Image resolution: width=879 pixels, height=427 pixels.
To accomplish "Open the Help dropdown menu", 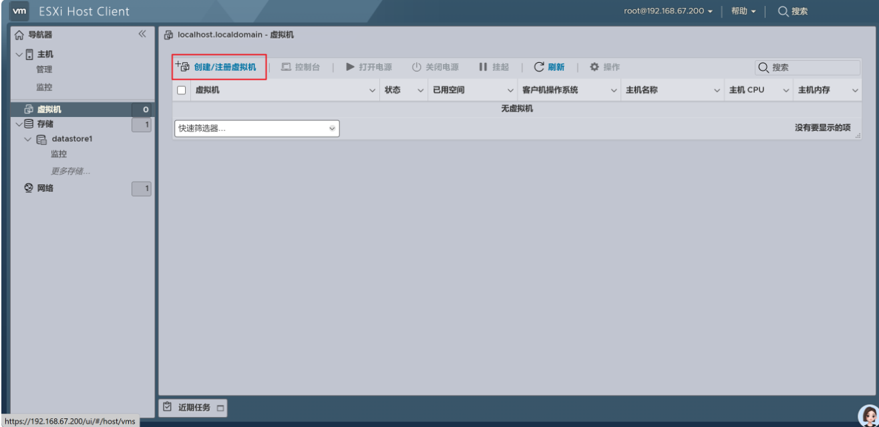I will [x=744, y=11].
